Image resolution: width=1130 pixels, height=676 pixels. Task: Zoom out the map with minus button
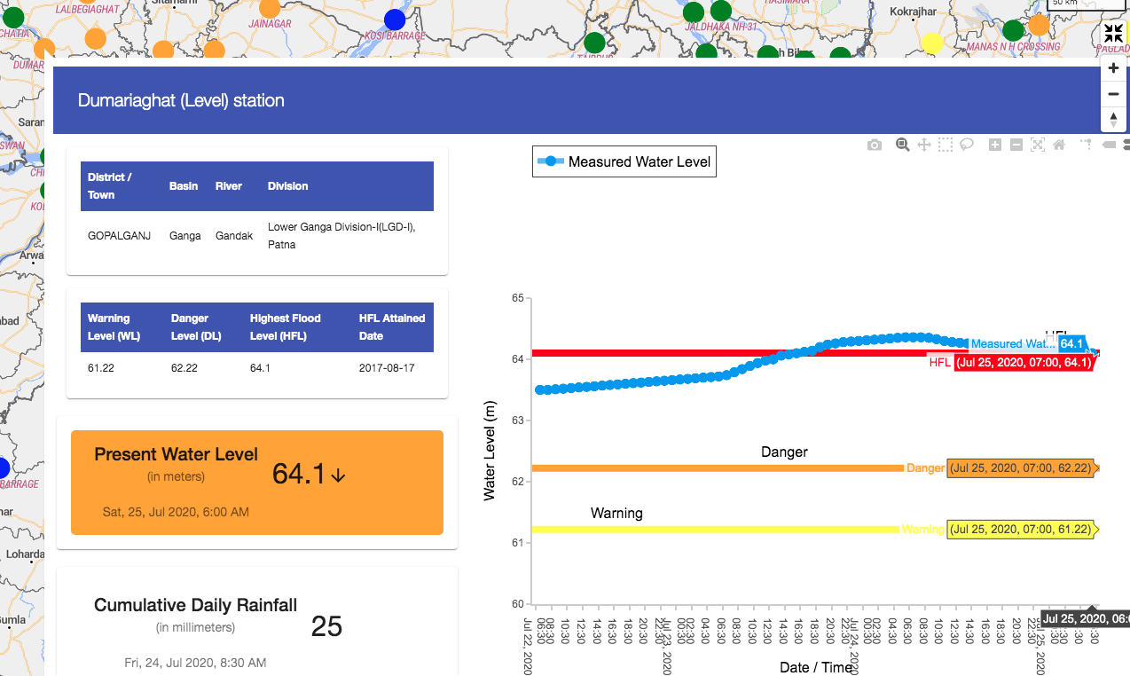click(1114, 94)
